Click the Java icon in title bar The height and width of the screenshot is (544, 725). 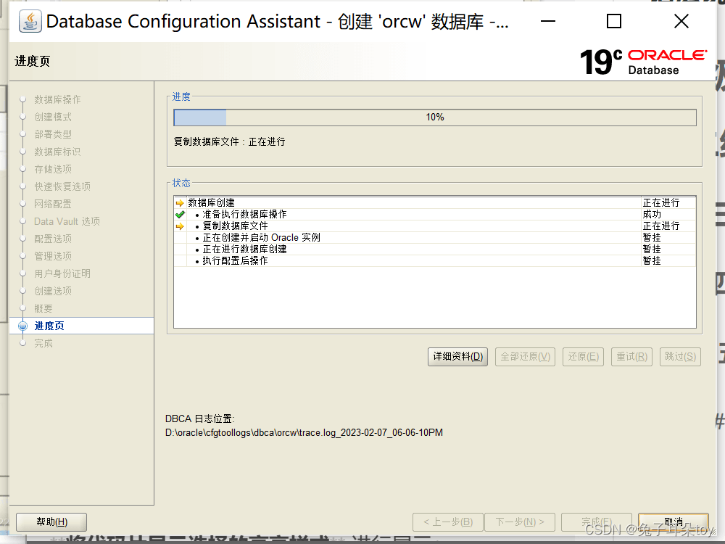tap(30, 22)
